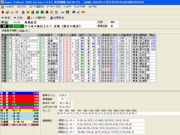This screenshot has width=180, height=135.
Task: Click the 馬名 column header
Action: (x=26, y=35)
